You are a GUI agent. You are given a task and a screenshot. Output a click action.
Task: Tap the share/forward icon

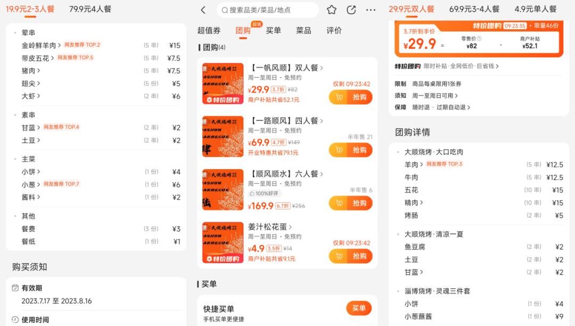point(351,10)
